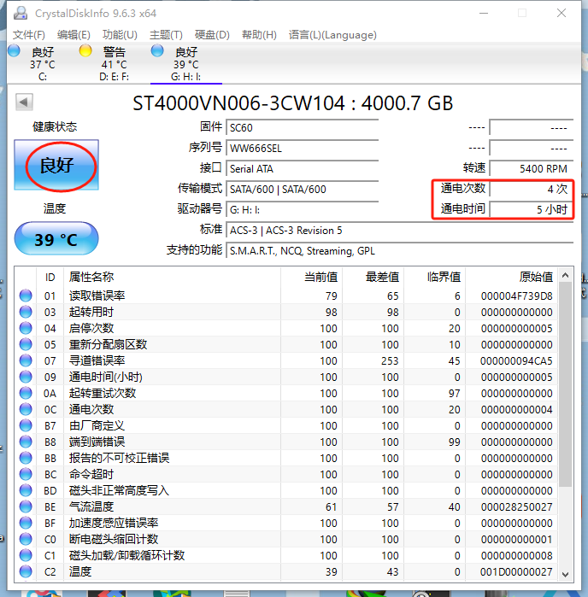588x597 pixels.
Task: Click status orb of 寻道错误率 row
Action: tap(26, 360)
